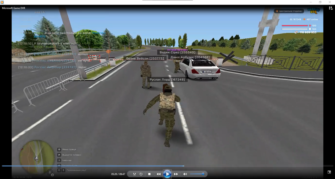Click the P key Відкрити телефон hint

[x=69, y=155]
